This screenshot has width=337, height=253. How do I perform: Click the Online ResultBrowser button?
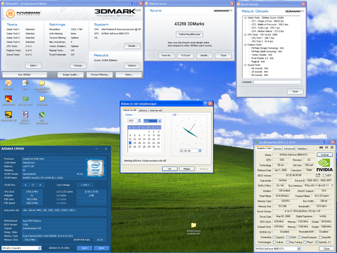[190, 34]
